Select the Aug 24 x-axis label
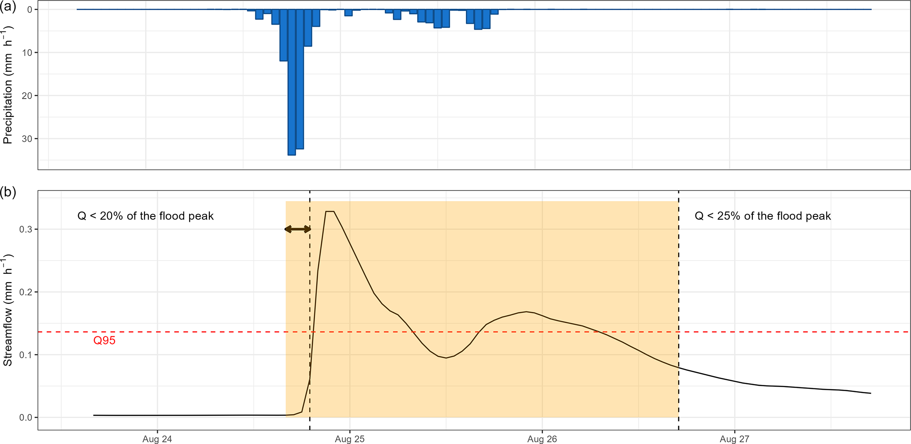This screenshot has height=444, width=911. (157, 439)
